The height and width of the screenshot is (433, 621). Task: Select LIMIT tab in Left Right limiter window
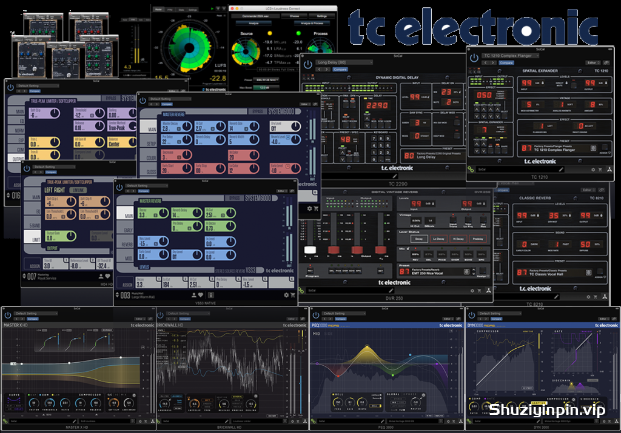[34, 237]
